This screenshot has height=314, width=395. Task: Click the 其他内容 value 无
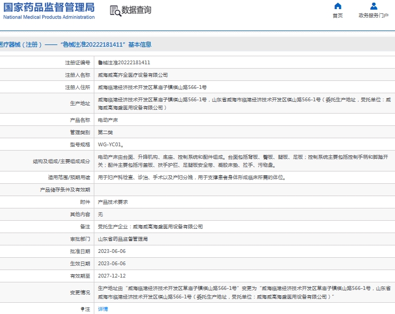pos(100,214)
